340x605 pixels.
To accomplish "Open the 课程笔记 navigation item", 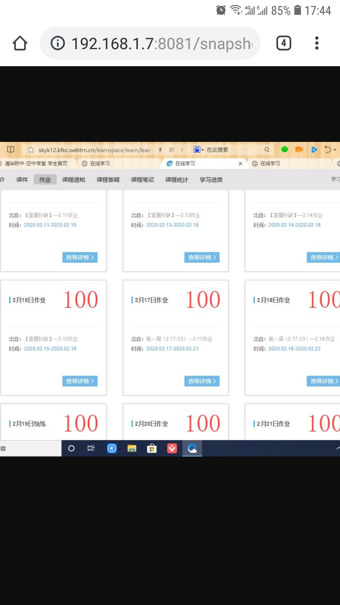I will point(142,180).
